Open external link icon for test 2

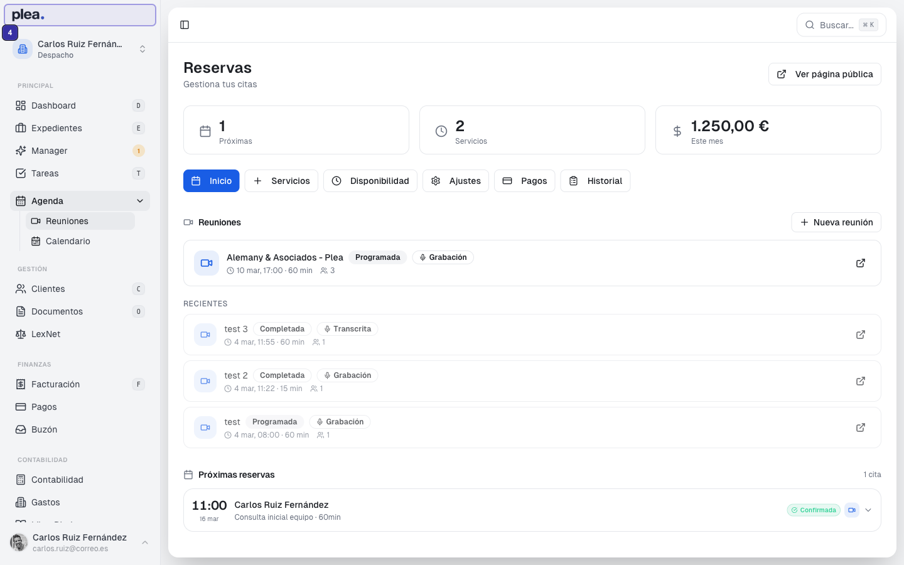click(x=861, y=381)
